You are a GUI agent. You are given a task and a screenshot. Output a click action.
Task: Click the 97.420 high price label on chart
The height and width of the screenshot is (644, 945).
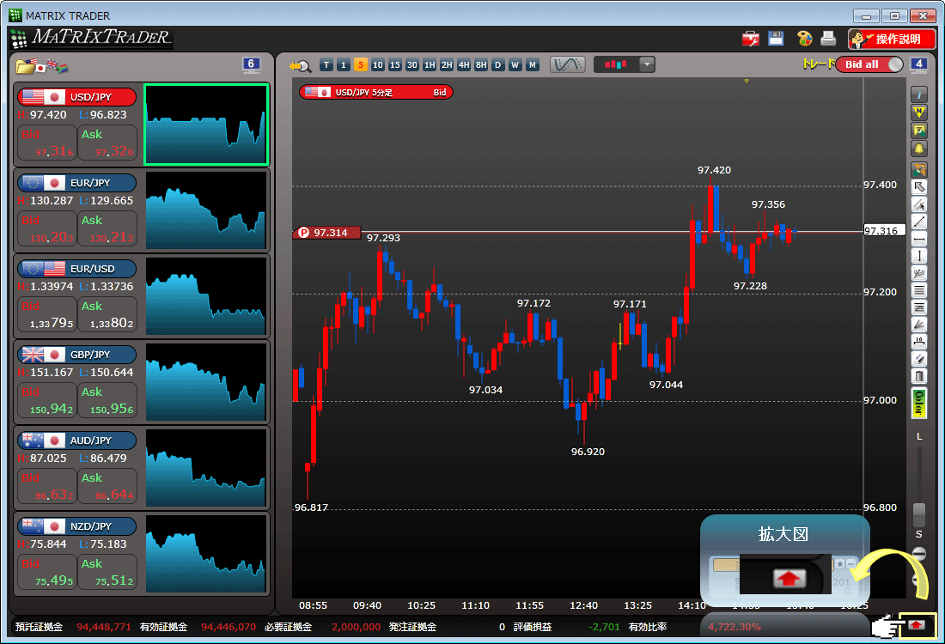pyautogui.click(x=714, y=170)
